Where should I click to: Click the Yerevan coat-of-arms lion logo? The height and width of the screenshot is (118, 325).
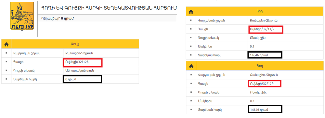(22, 16)
